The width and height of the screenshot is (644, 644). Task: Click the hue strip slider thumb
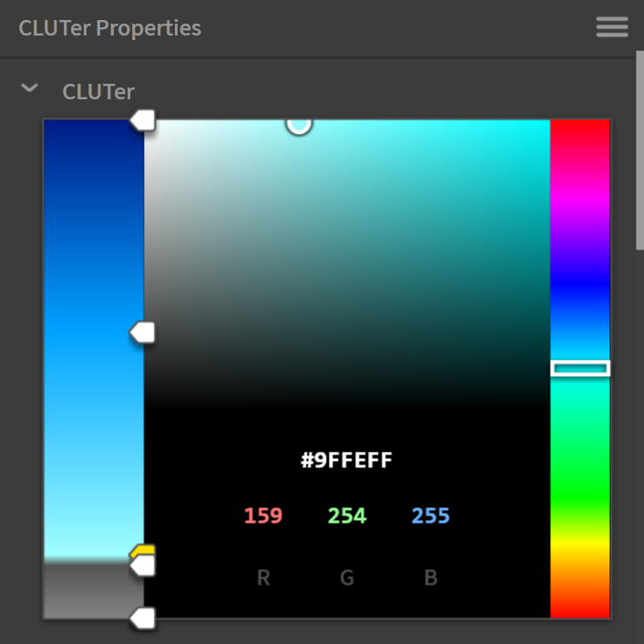coord(579,368)
